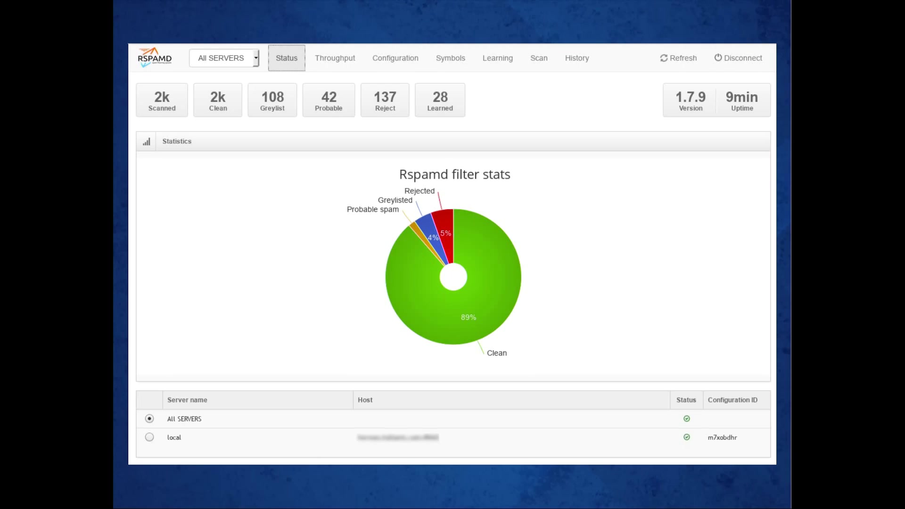Click the 2k Clean stat box
Screen dimensions: 905x509
pyautogui.click(x=218, y=100)
